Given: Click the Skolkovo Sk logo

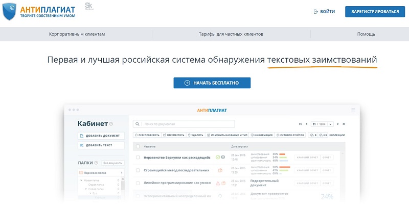Looking at the screenshot, I should 89,6.
